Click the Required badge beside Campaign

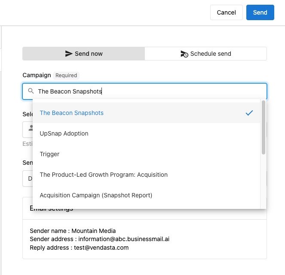(x=66, y=76)
